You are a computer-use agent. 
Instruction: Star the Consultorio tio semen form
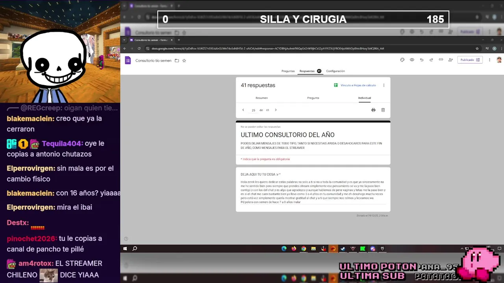[x=184, y=61]
